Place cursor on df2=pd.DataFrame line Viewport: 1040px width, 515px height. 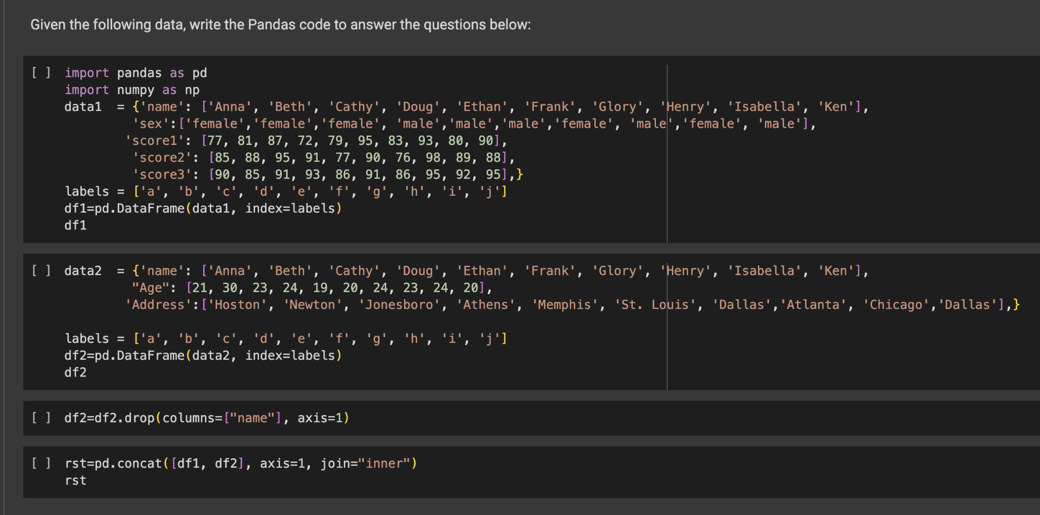pos(203,355)
